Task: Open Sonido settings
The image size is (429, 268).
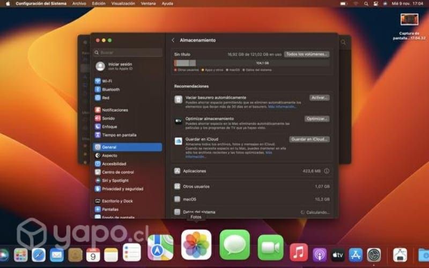Action: point(105,118)
